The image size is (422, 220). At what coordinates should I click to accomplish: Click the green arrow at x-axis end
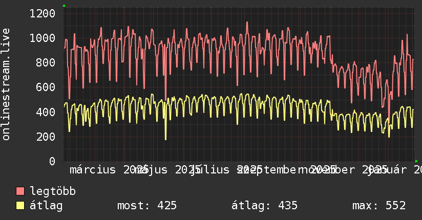[416, 161]
